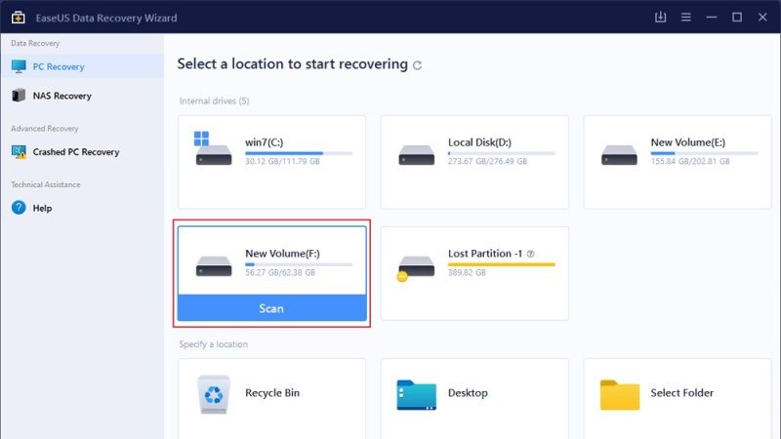The image size is (781, 439).
Task: Click the win7(C:) usage bar
Action: point(299,153)
